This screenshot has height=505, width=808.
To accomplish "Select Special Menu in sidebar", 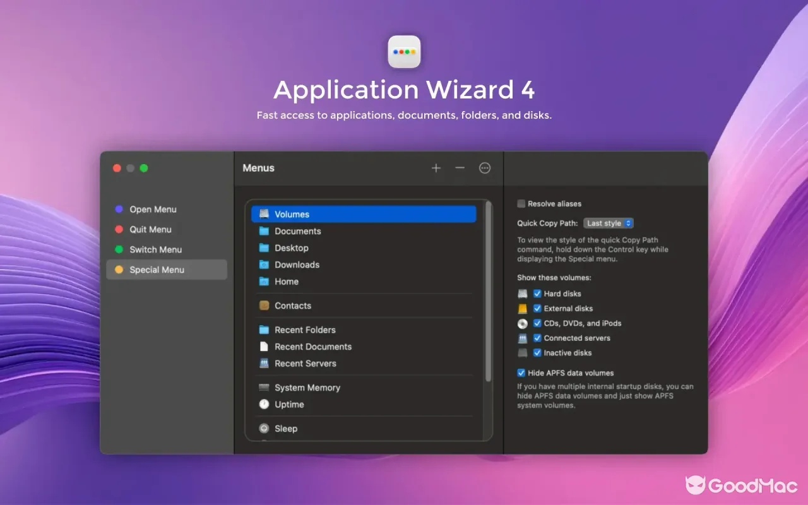I will coord(167,270).
